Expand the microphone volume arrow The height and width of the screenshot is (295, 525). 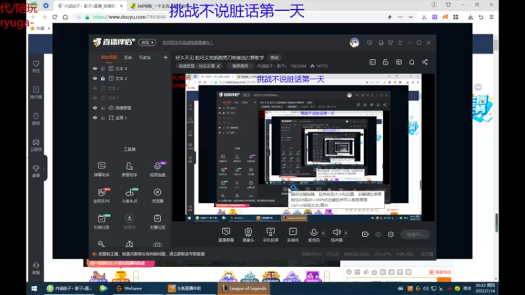coord(323,233)
